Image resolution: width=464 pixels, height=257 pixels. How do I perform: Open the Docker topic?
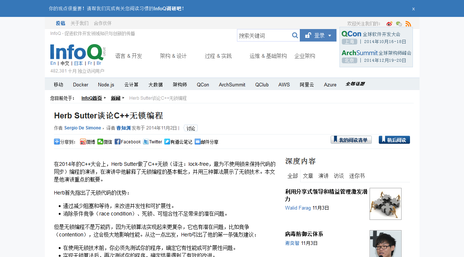click(80, 85)
